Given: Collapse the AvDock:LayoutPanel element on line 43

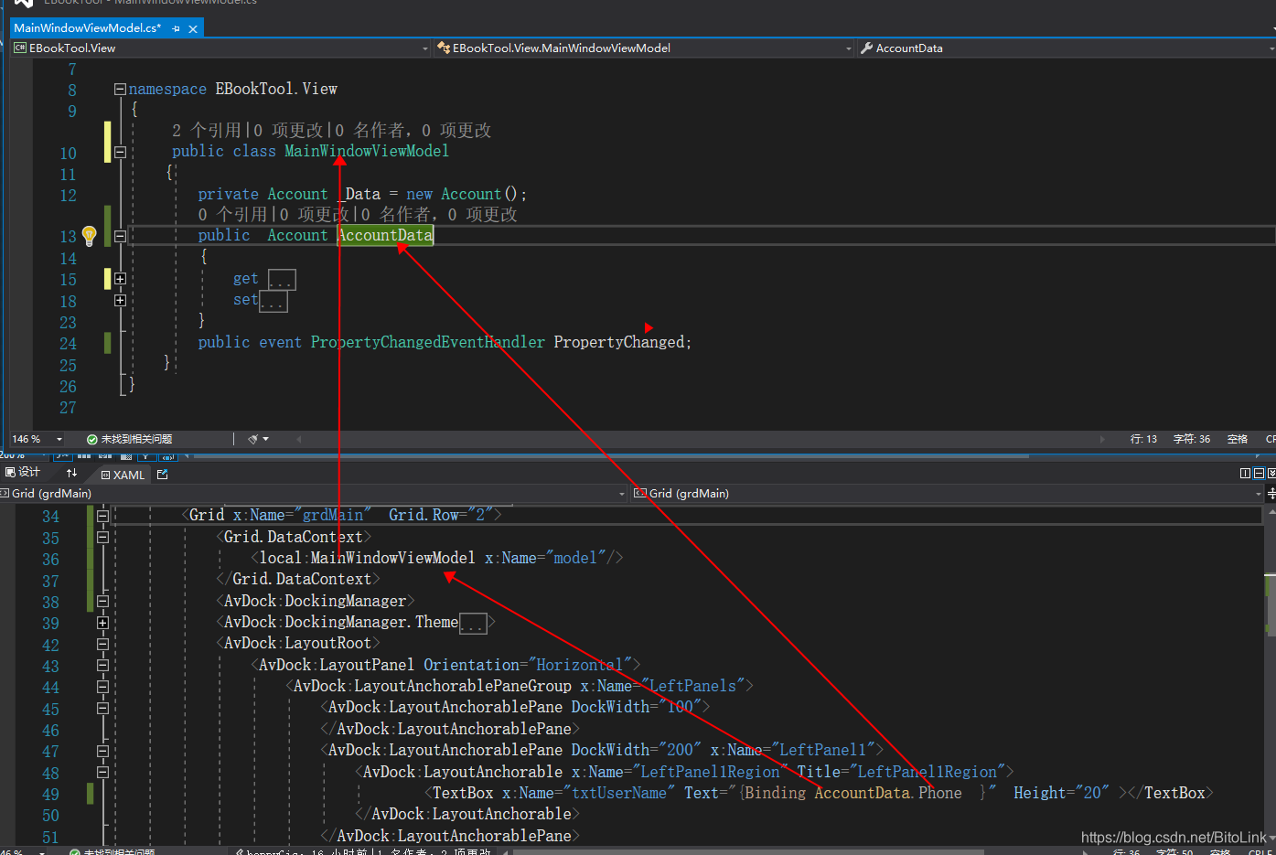Looking at the screenshot, I should pyautogui.click(x=102, y=666).
